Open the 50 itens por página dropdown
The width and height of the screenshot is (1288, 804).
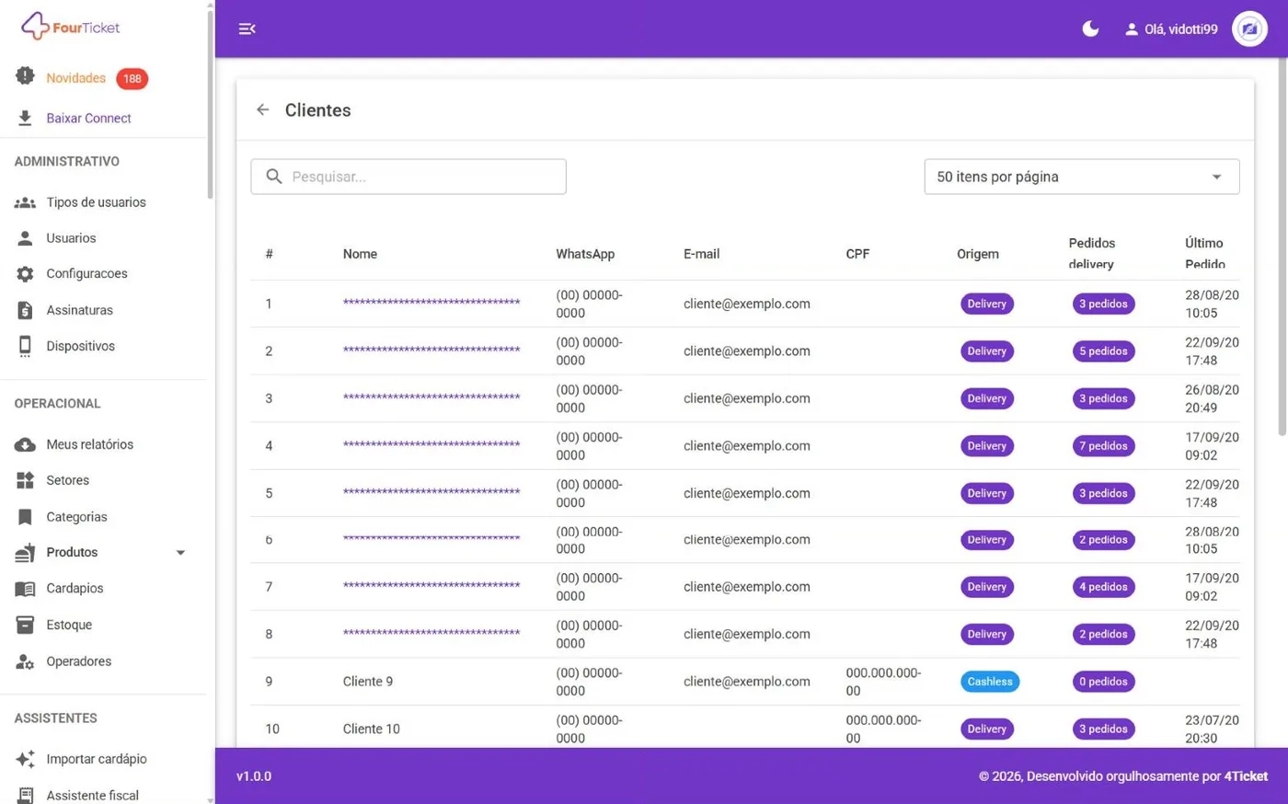click(1082, 177)
